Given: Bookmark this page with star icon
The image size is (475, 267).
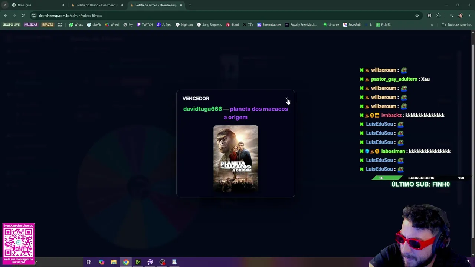Looking at the screenshot, I should pos(417,16).
